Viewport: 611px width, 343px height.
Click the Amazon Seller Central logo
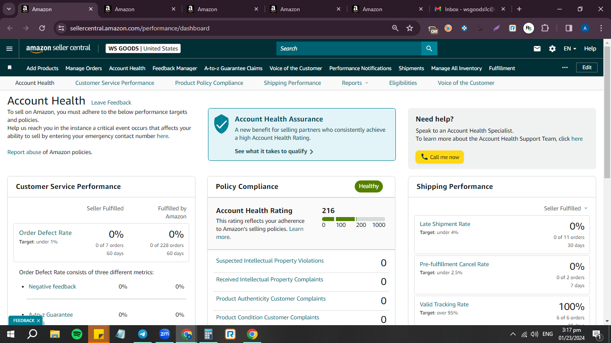pos(58,48)
